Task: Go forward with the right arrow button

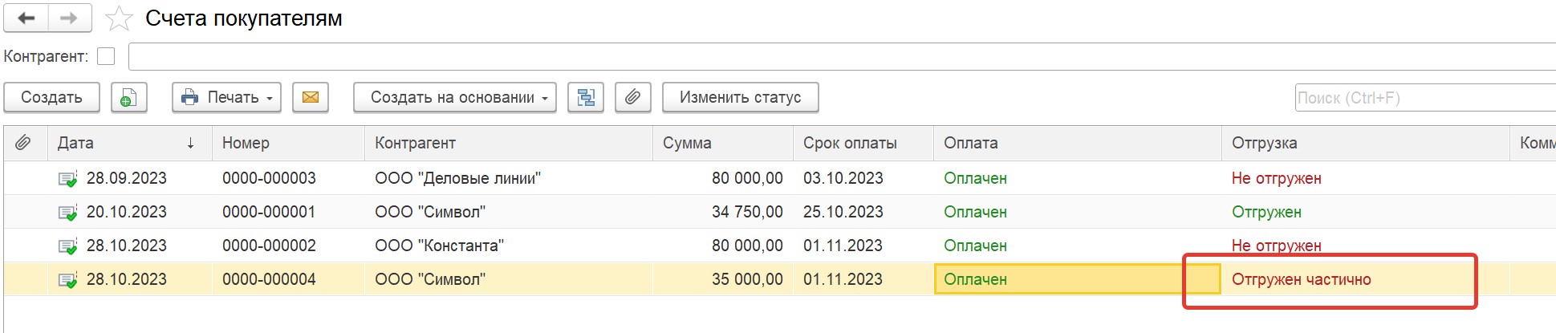Action: tap(70, 18)
